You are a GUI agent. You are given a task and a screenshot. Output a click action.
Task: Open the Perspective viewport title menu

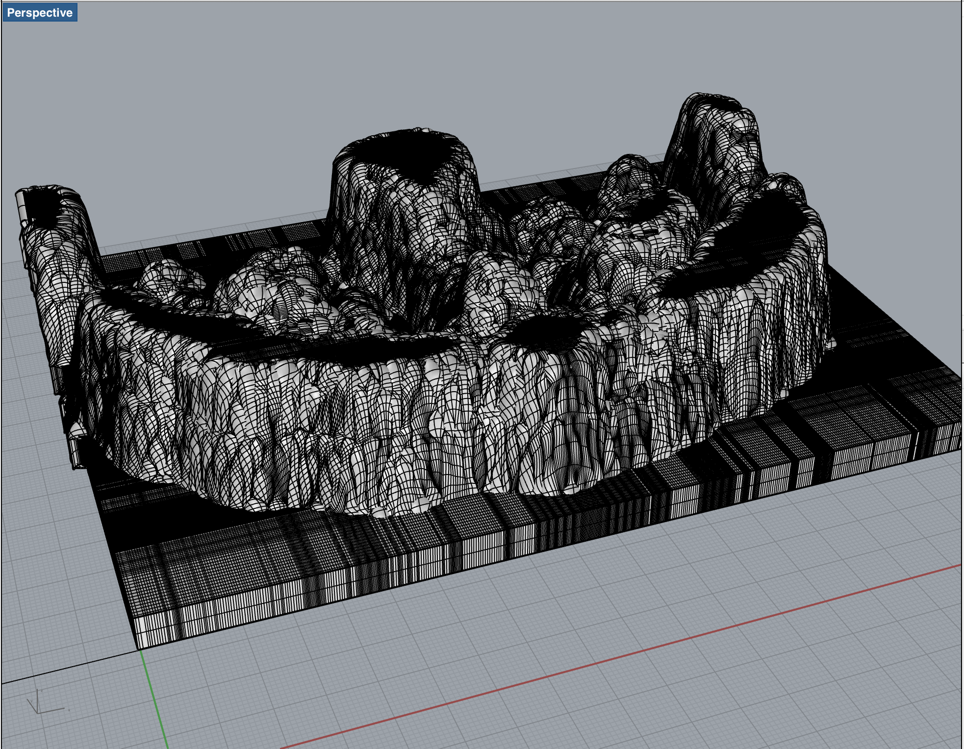(40, 13)
